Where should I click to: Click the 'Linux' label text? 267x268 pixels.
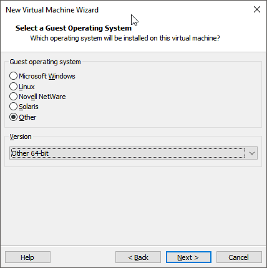click(27, 87)
